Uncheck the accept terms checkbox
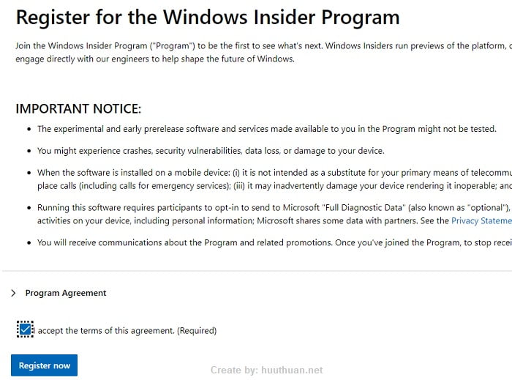This screenshot has height=380, width=512. coord(25,329)
